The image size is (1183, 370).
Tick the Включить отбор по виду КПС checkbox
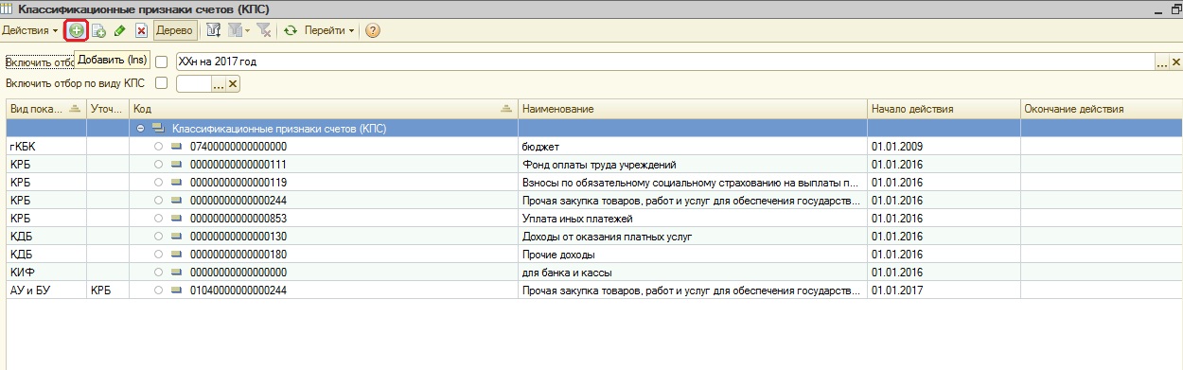pyautogui.click(x=161, y=83)
